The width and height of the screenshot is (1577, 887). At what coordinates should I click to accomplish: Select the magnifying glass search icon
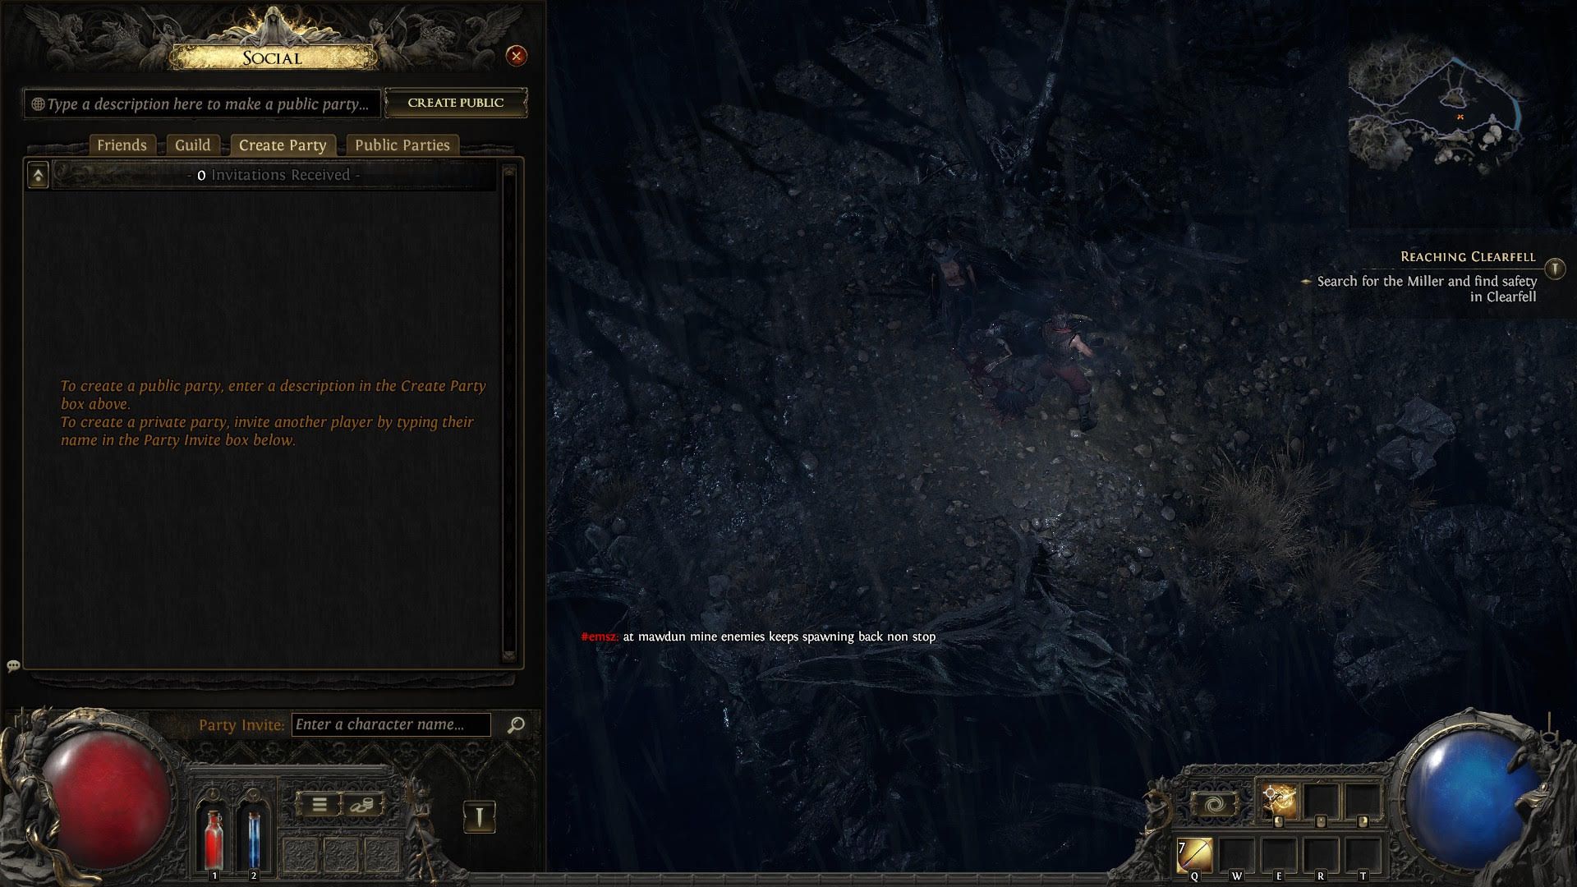pyautogui.click(x=517, y=724)
